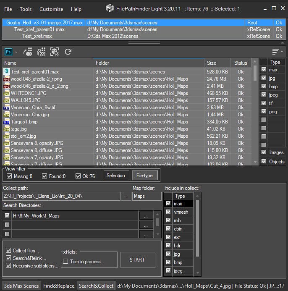288x291 pixels.
Task: Click BMP icon next to TurquoT.bmp
Action: click(x=6, y=121)
